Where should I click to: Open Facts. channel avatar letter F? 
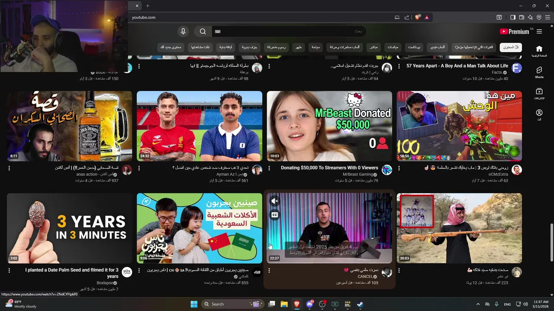click(517, 68)
